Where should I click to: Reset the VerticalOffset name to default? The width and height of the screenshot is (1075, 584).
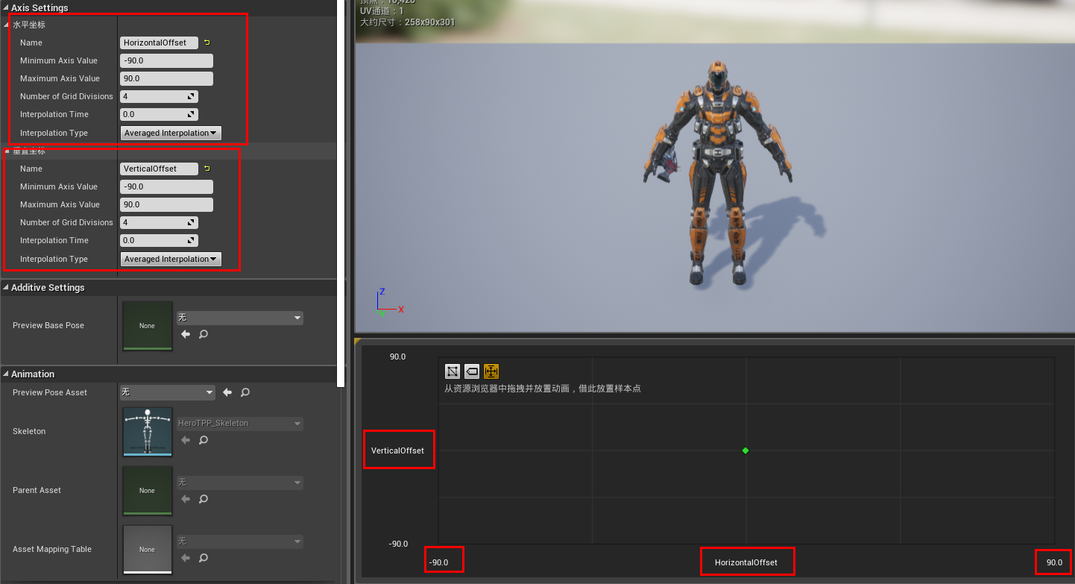[207, 169]
